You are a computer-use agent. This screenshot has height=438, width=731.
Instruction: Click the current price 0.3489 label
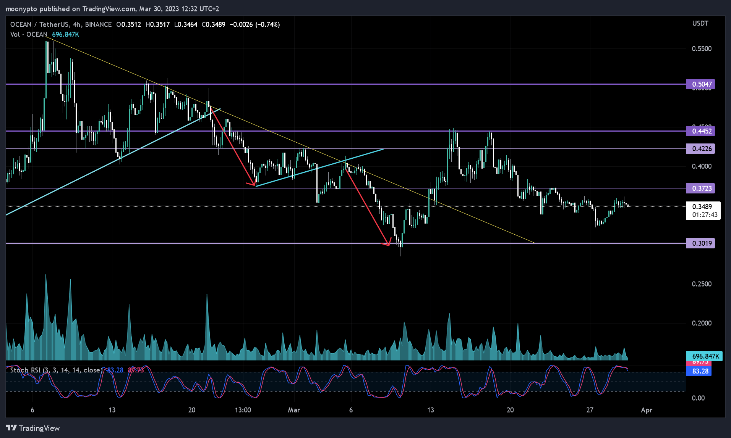tap(702, 206)
